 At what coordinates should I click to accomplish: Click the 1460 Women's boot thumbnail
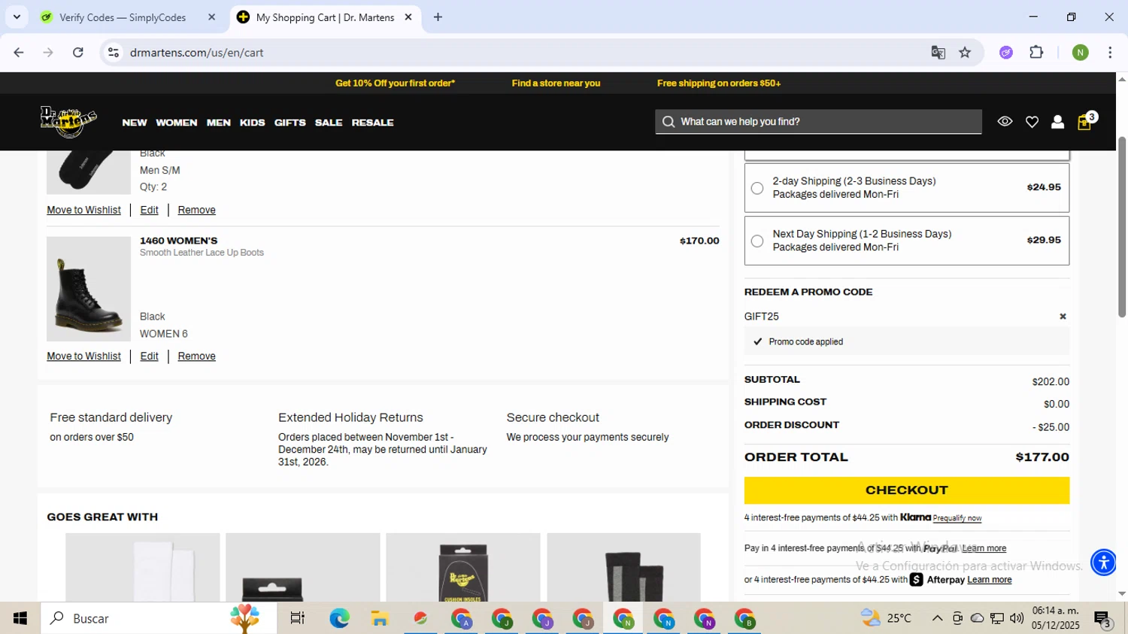[89, 289]
